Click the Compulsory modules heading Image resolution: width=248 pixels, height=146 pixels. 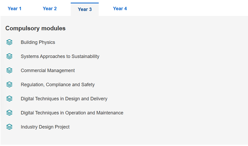coord(35,28)
